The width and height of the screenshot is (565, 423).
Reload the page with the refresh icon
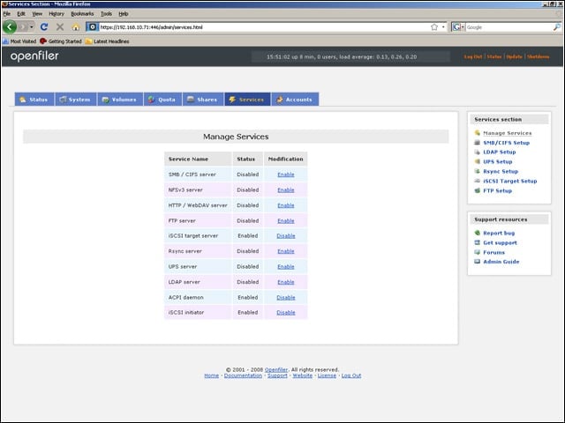pos(44,27)
